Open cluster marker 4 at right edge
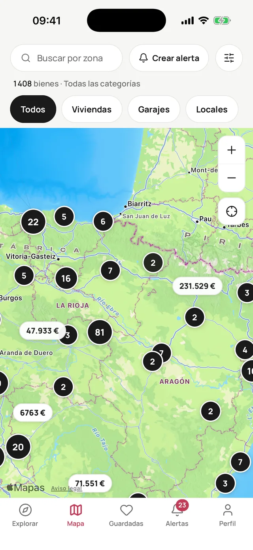 245,350
